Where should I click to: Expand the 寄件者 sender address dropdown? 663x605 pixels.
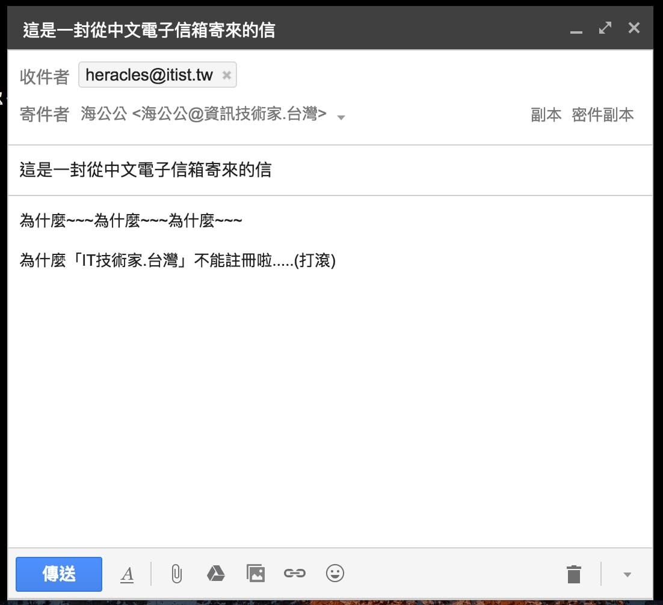coord(341,118)
